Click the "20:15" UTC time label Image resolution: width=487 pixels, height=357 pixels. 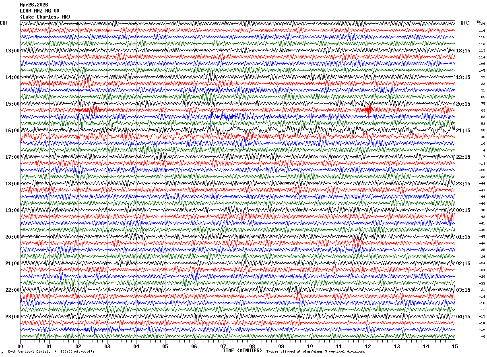click(x=463, y=104)
